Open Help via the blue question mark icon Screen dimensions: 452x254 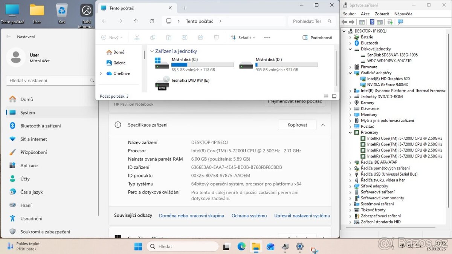pos(372,22)
